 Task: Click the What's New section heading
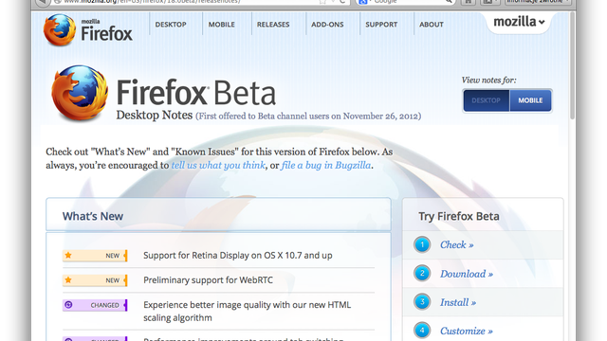click(93, 216)
